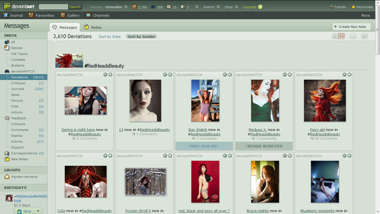This screenshot has height=214, width=380.
Task: Click the RedHeadsBeauty group avatar image
Action: tap(69, 61)
